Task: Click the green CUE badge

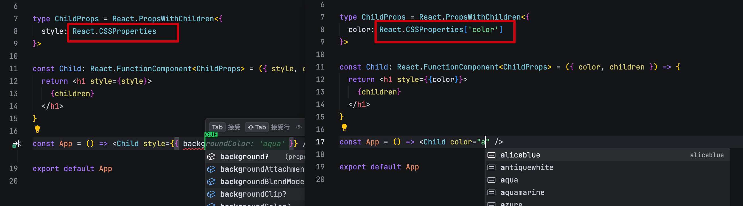Action: [211, 134]
